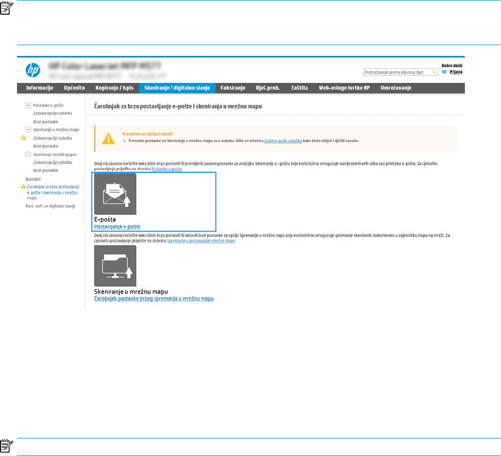Open Zadane opcije zadatka under USB pogon
This screenshot has height=456, width=501.
(x=53, y=163)
